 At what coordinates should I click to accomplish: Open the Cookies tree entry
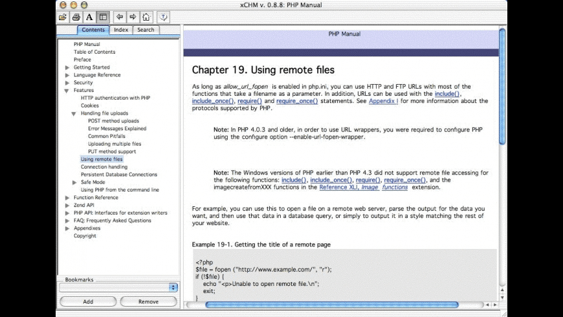pos(90,105)
